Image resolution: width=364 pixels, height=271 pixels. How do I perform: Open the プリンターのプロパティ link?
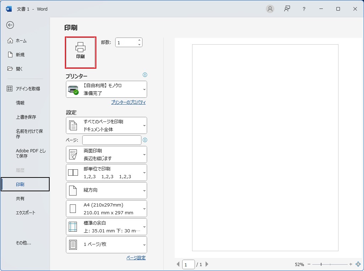pyautogui.click(x=128, y=102)
